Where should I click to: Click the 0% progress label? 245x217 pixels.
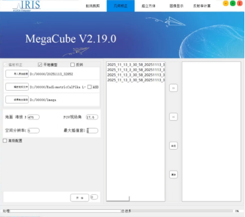pos(237,211)
